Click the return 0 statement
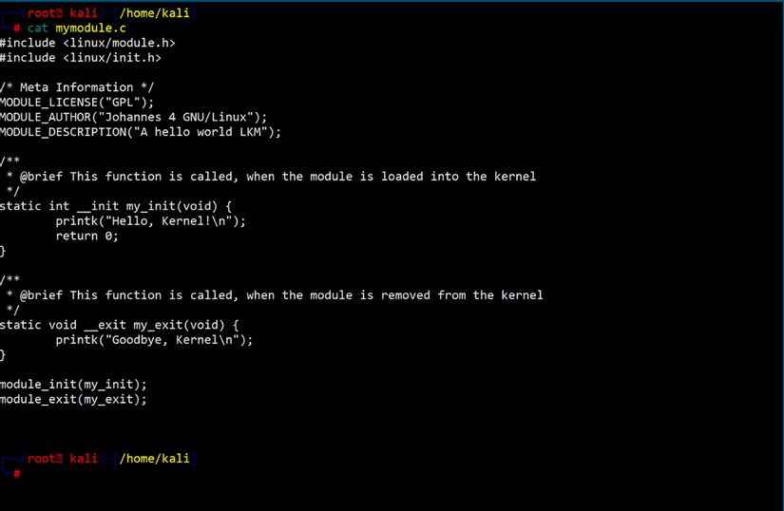 (x=86, y=236)
